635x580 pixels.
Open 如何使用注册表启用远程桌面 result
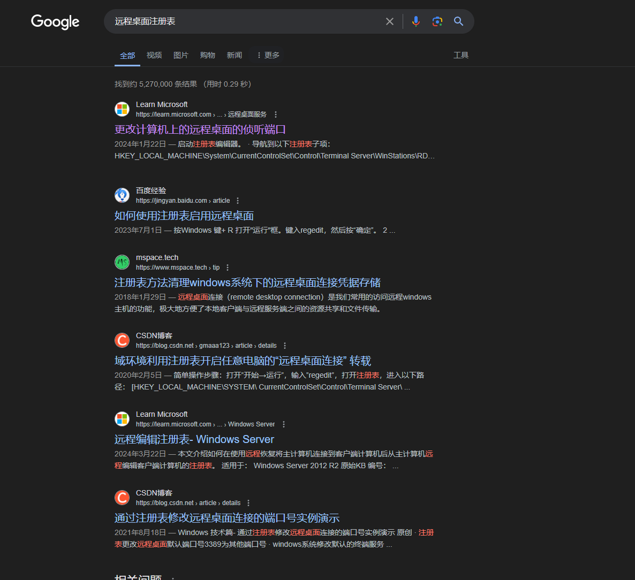click(x=184, y=216)
